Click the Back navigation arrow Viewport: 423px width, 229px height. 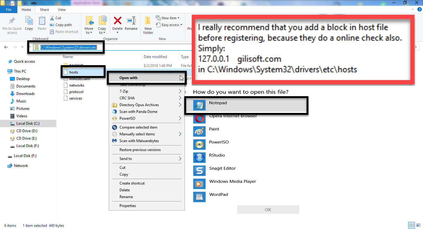click(x=6, y=47)
